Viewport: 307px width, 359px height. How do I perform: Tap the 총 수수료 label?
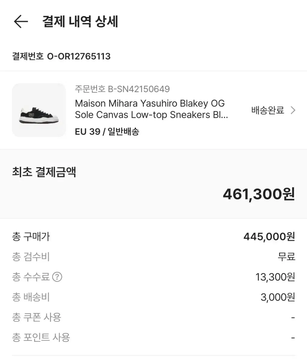click(x=31, y=277)
